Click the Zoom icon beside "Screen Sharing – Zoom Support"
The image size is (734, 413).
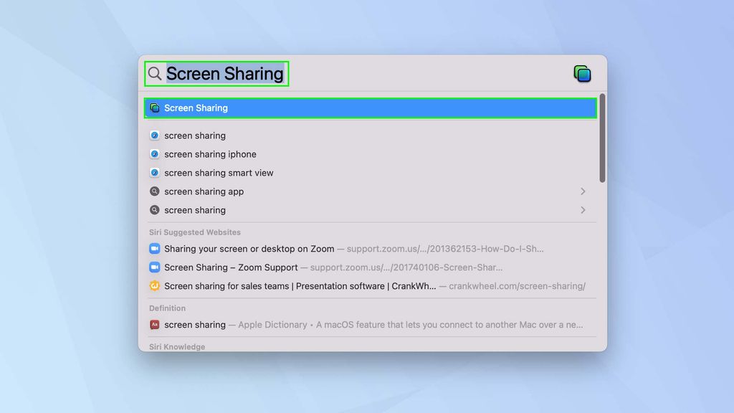tap(156, 267)
